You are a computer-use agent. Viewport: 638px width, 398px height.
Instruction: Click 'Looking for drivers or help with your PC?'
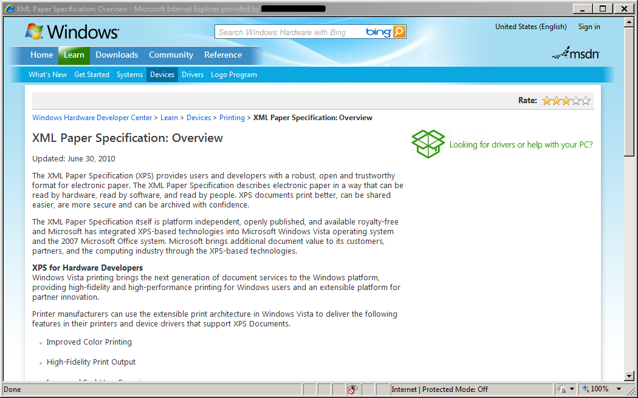pyautogui.click(x=521, y=145)
